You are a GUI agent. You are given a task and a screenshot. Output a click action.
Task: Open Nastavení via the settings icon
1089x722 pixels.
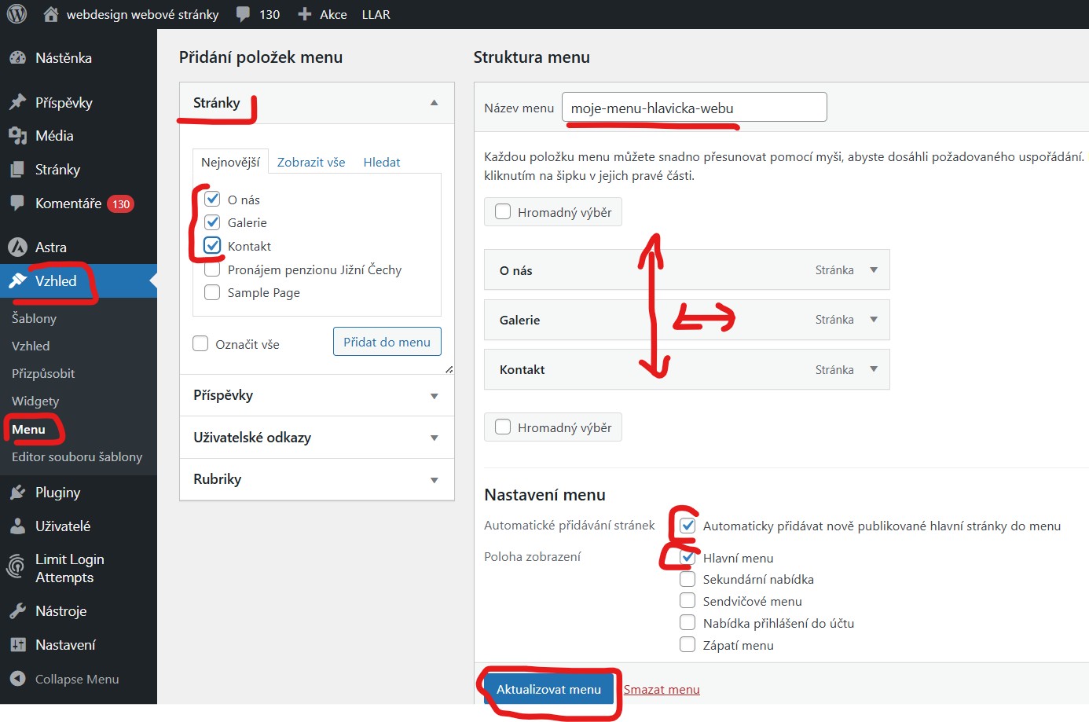point(19,644)
